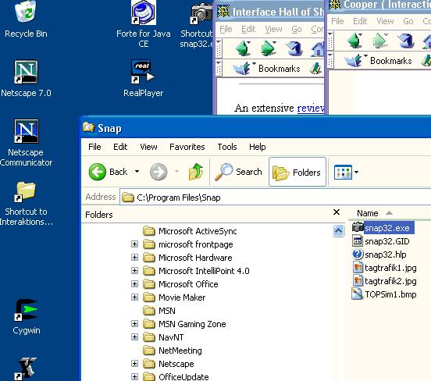Click the address bar showing C:\Program Files\Snap
This screenshot has height=381, width=431.
pos(275,198)
